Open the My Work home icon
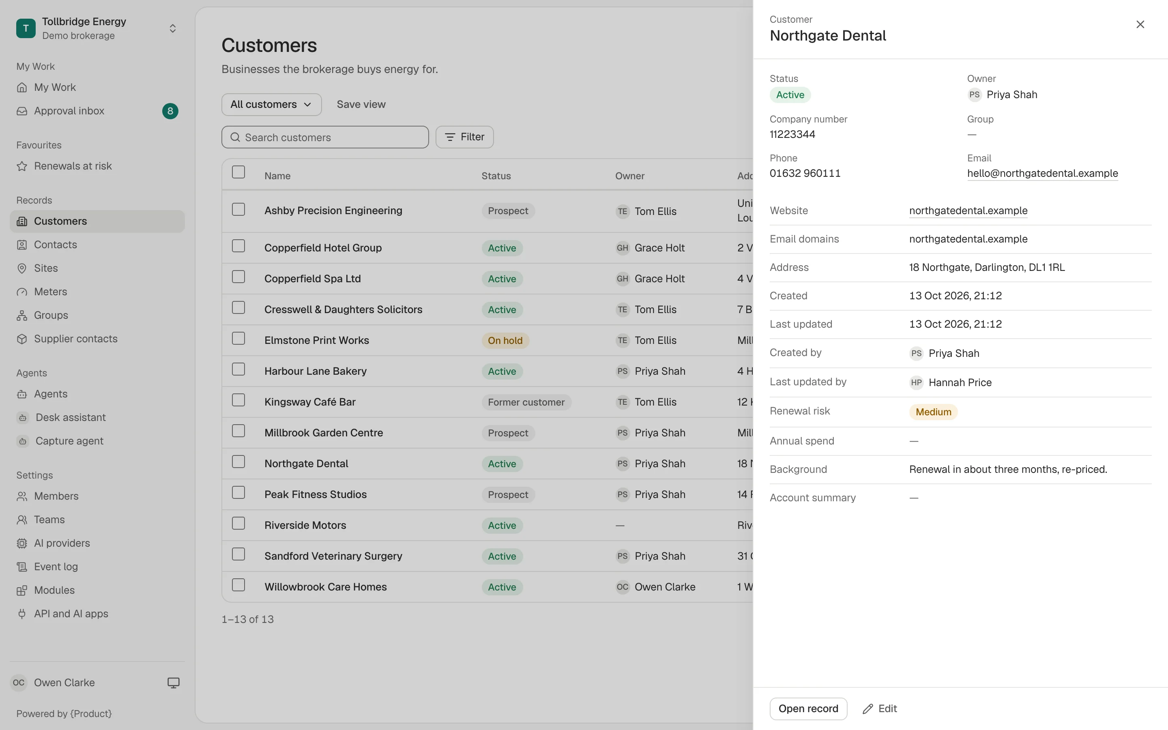 22,87
